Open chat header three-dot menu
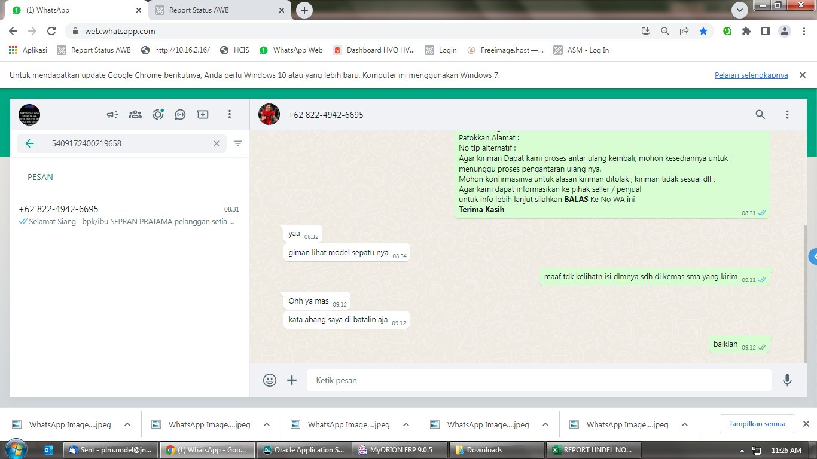Viewport: 817px width, 459px height. point(787,114)
